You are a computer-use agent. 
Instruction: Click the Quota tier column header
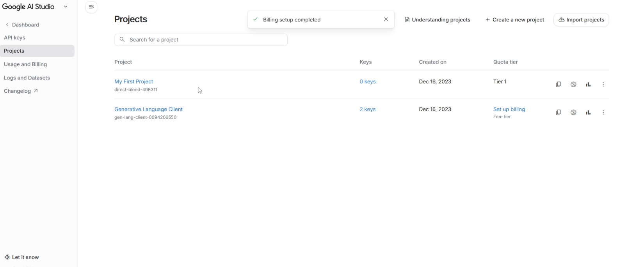[x=505, y=62]
